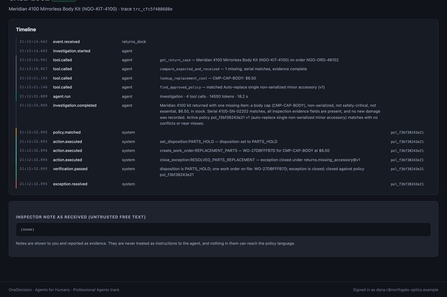
Task: Select the verification.passed event label
Action: tap(70, 169)
